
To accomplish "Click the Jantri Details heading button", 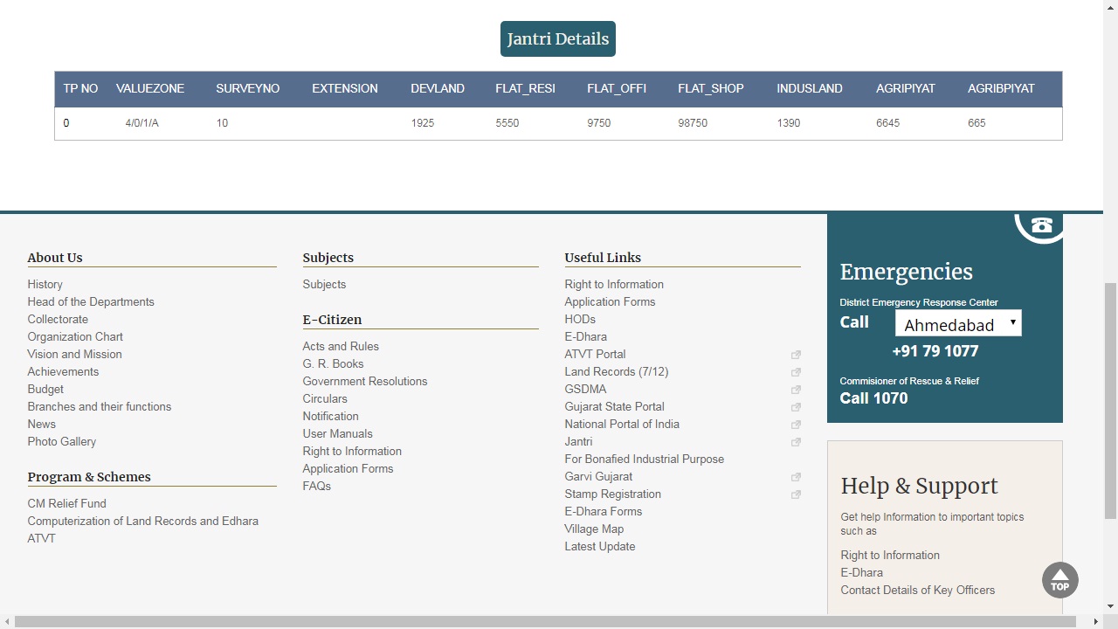I will pyautogui.click(x=557, y=39).
